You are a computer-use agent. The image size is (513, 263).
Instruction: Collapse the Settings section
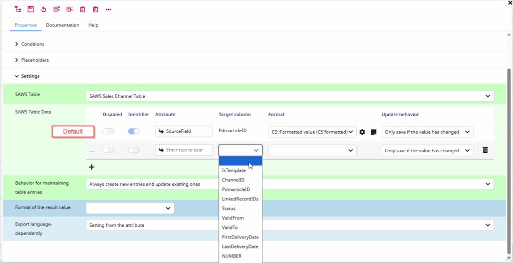click(x=27, y=76)
